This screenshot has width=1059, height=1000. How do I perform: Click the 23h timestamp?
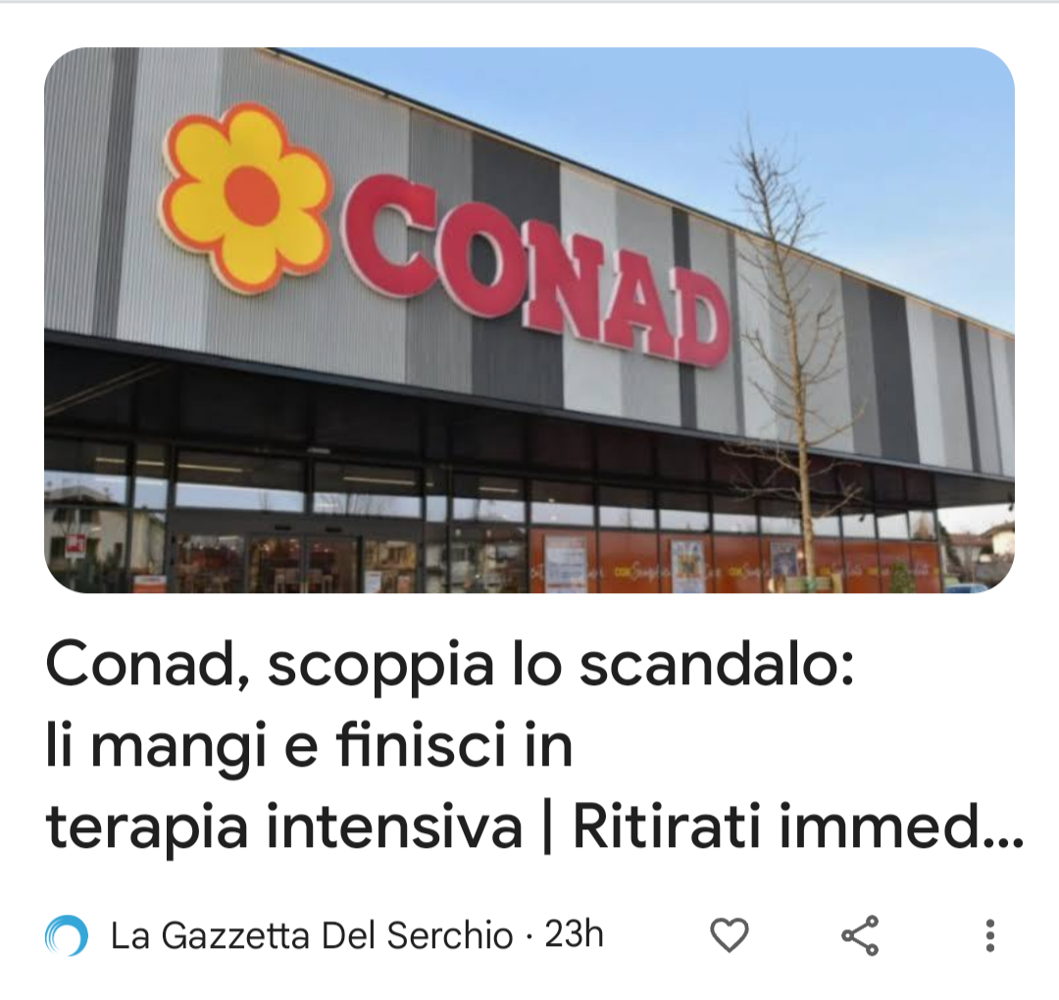coord(574,934)
